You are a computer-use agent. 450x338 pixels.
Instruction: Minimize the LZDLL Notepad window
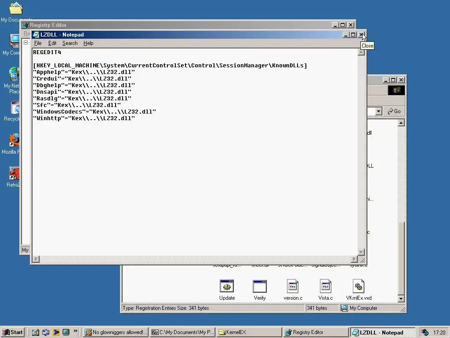pyautogui.click(x=346, y=35)
